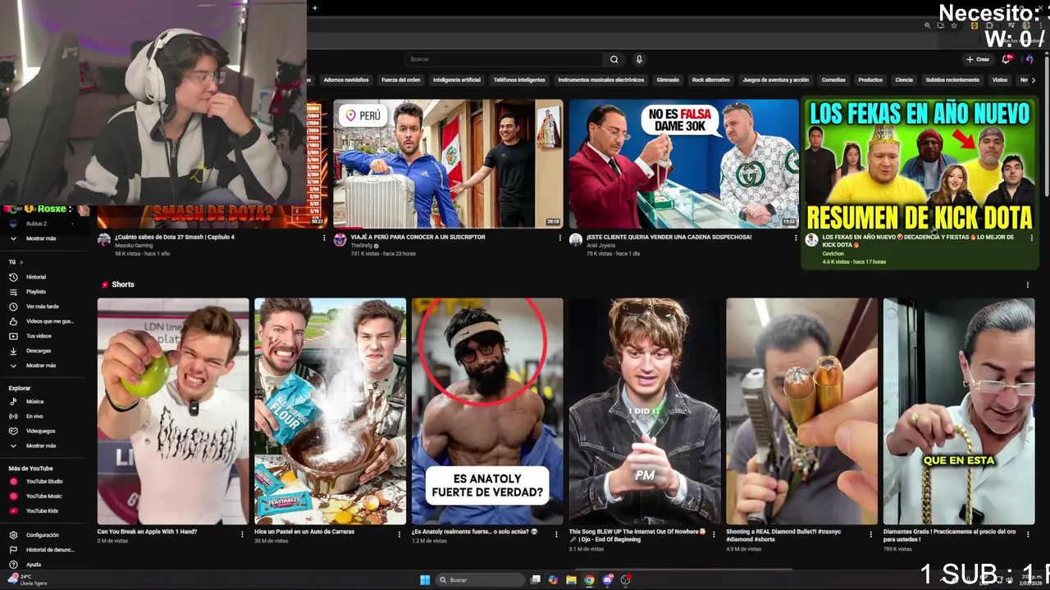Screen dimensions: 1050x590
Task: Open Playlists in the sidebar
Action: (36, 292)
